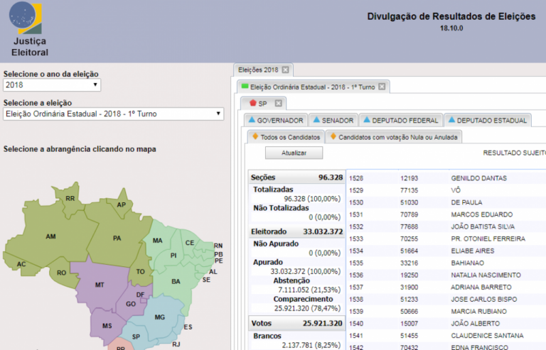
Task: Click orange diamond icon beside Candidatos com votação Nula
Action: pos(333,136)
